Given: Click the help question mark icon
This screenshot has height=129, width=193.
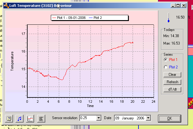Looking at the screenshot, I should point(9,118).
